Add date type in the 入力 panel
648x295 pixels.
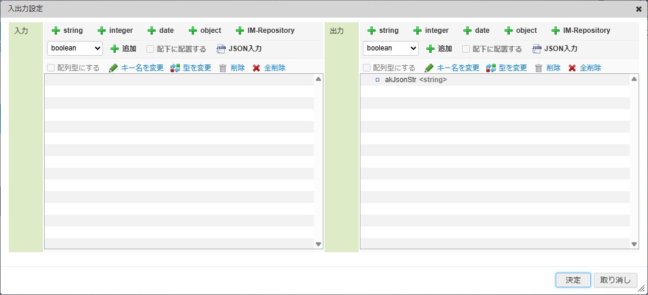(x=161, y=30)
